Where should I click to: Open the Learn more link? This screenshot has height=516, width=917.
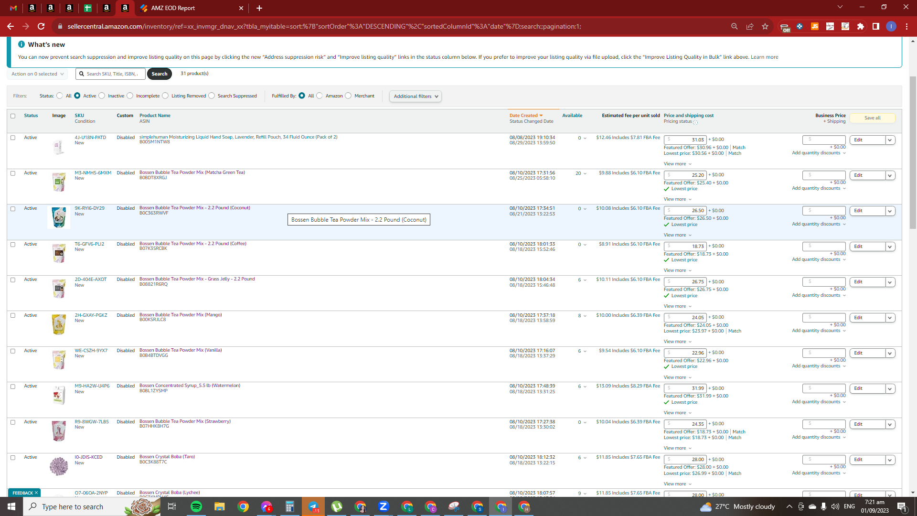(x=764, y=57)
